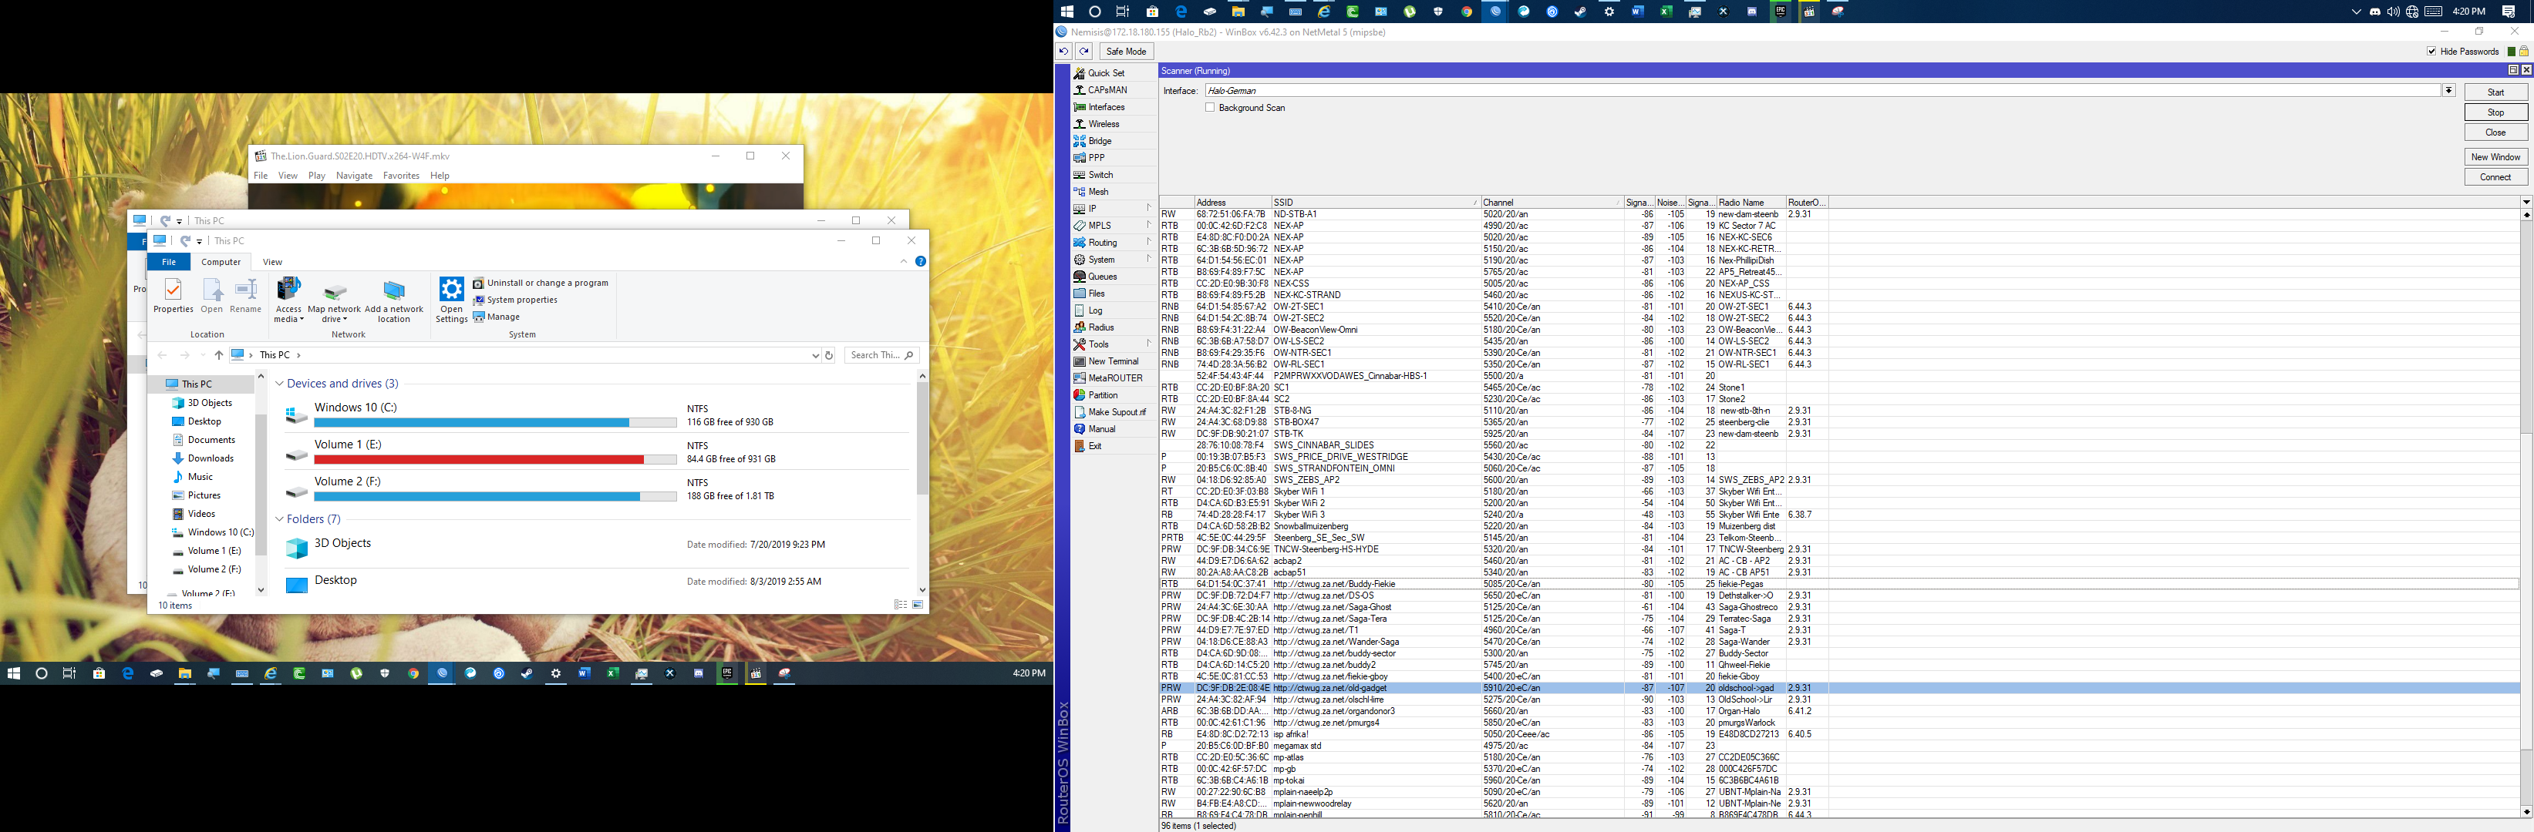This screenshot has width=2534, height=832.
Task: Collapse the Devices and drives group
Action: [x=281, y=384]
